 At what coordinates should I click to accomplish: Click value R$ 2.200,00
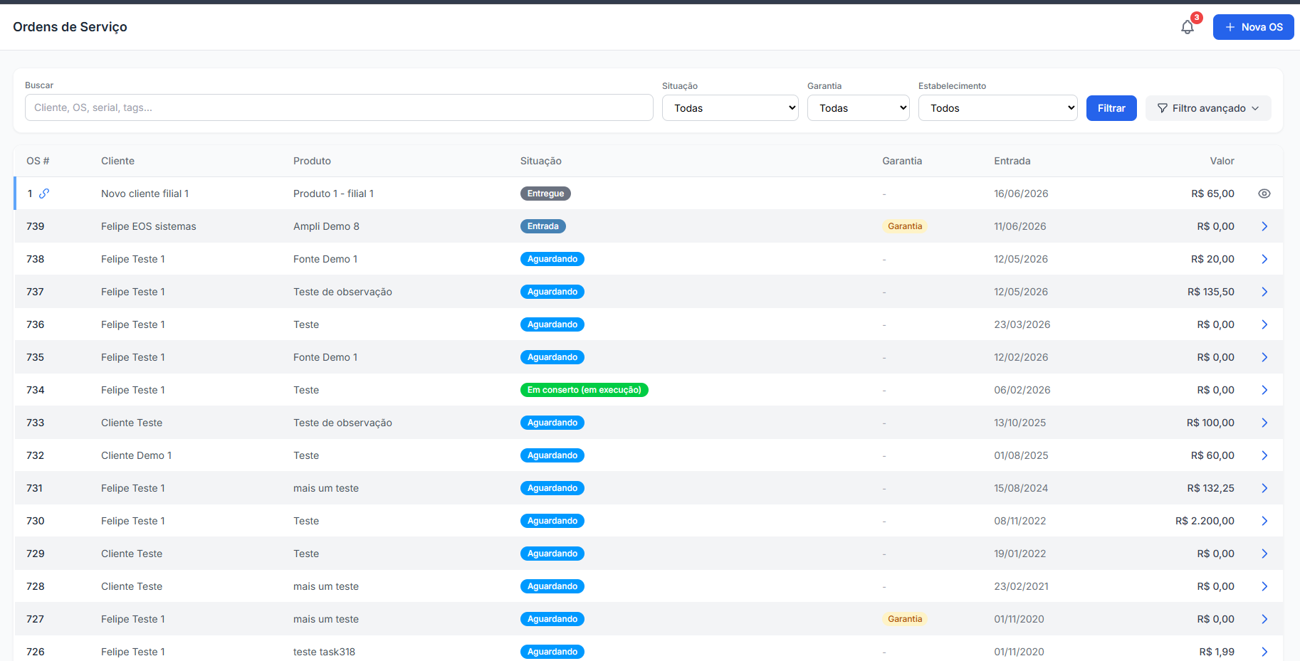tap(1205, 521)
